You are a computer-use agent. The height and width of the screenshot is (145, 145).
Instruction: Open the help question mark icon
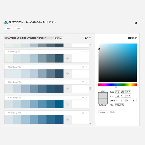pos(136,23)
